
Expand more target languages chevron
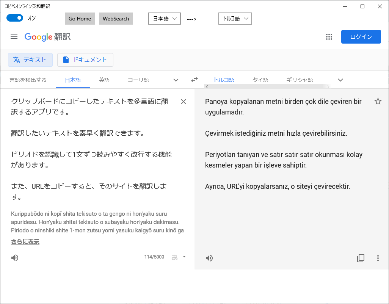pyautogui.click(x=340, y=80)
